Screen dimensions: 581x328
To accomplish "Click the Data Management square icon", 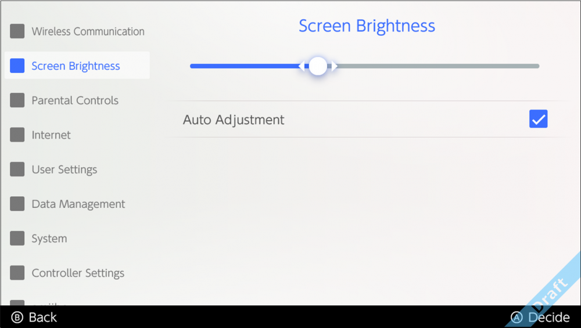I will click(17, 204).
